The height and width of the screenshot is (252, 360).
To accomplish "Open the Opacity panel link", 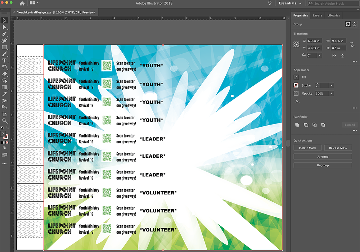I will click(x=307, y=93).
